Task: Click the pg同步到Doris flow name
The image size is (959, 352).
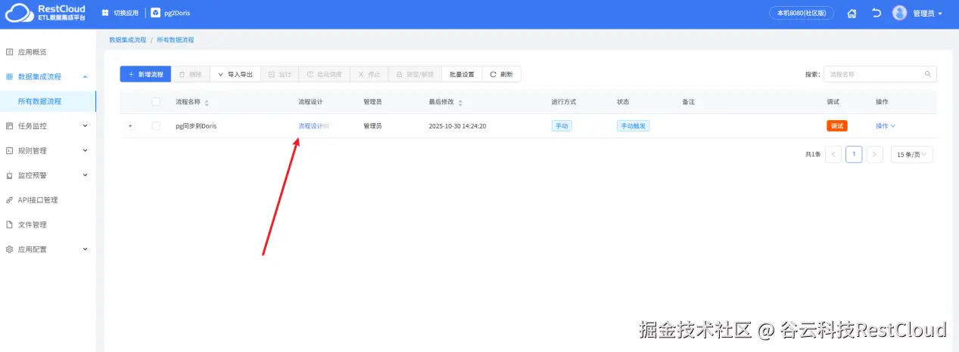Action: coord(196,126)
